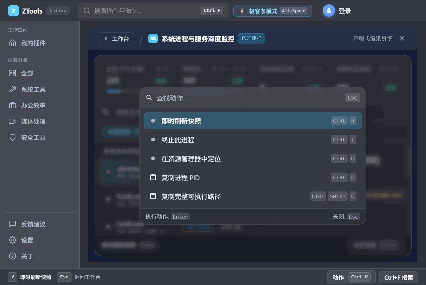Close the plugin panel with the X
The width and height of the screenshot is (426, 285).
click(x=402, y=38)
